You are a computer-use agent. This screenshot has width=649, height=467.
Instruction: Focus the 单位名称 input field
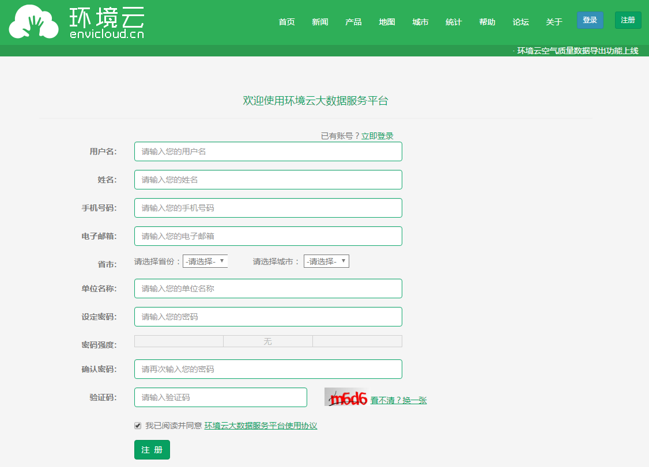[x=268, y=288]
